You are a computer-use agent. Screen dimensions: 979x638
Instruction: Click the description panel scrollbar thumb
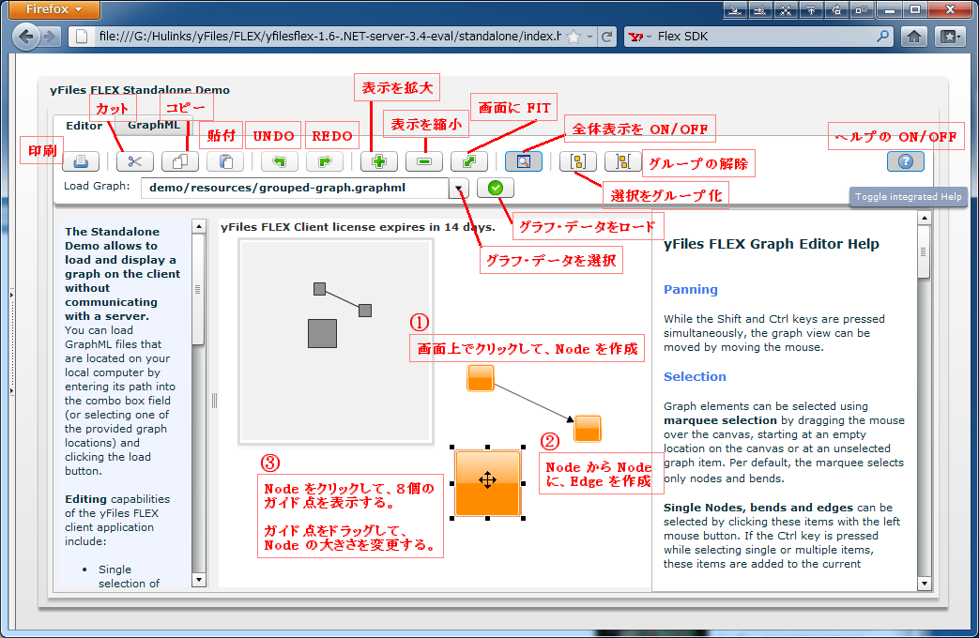[199, 290]
